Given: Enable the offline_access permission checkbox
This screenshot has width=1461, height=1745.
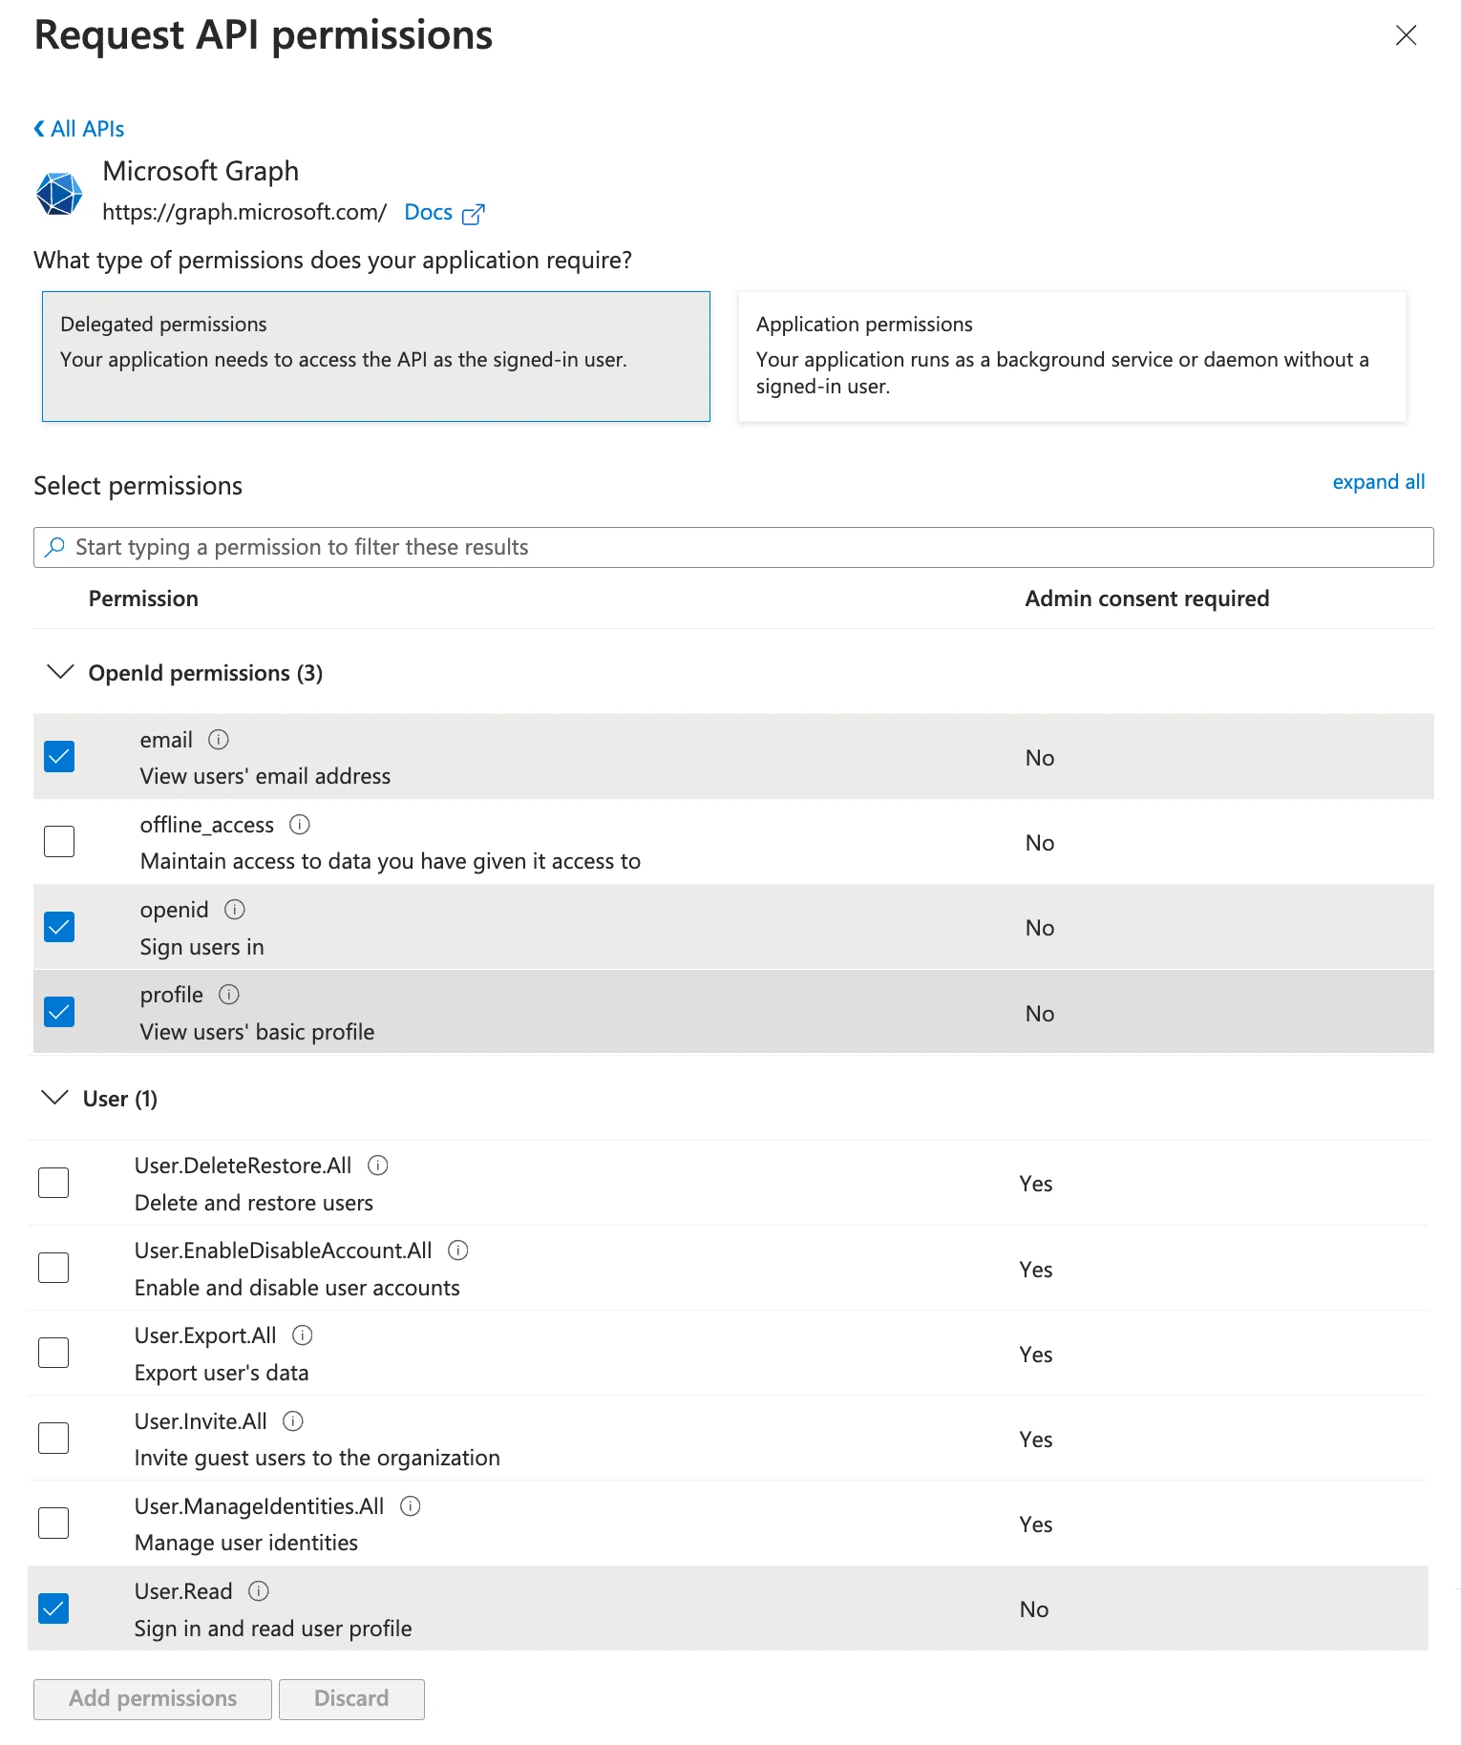Looking at the screenshot, I should click(x=58, y=841).
